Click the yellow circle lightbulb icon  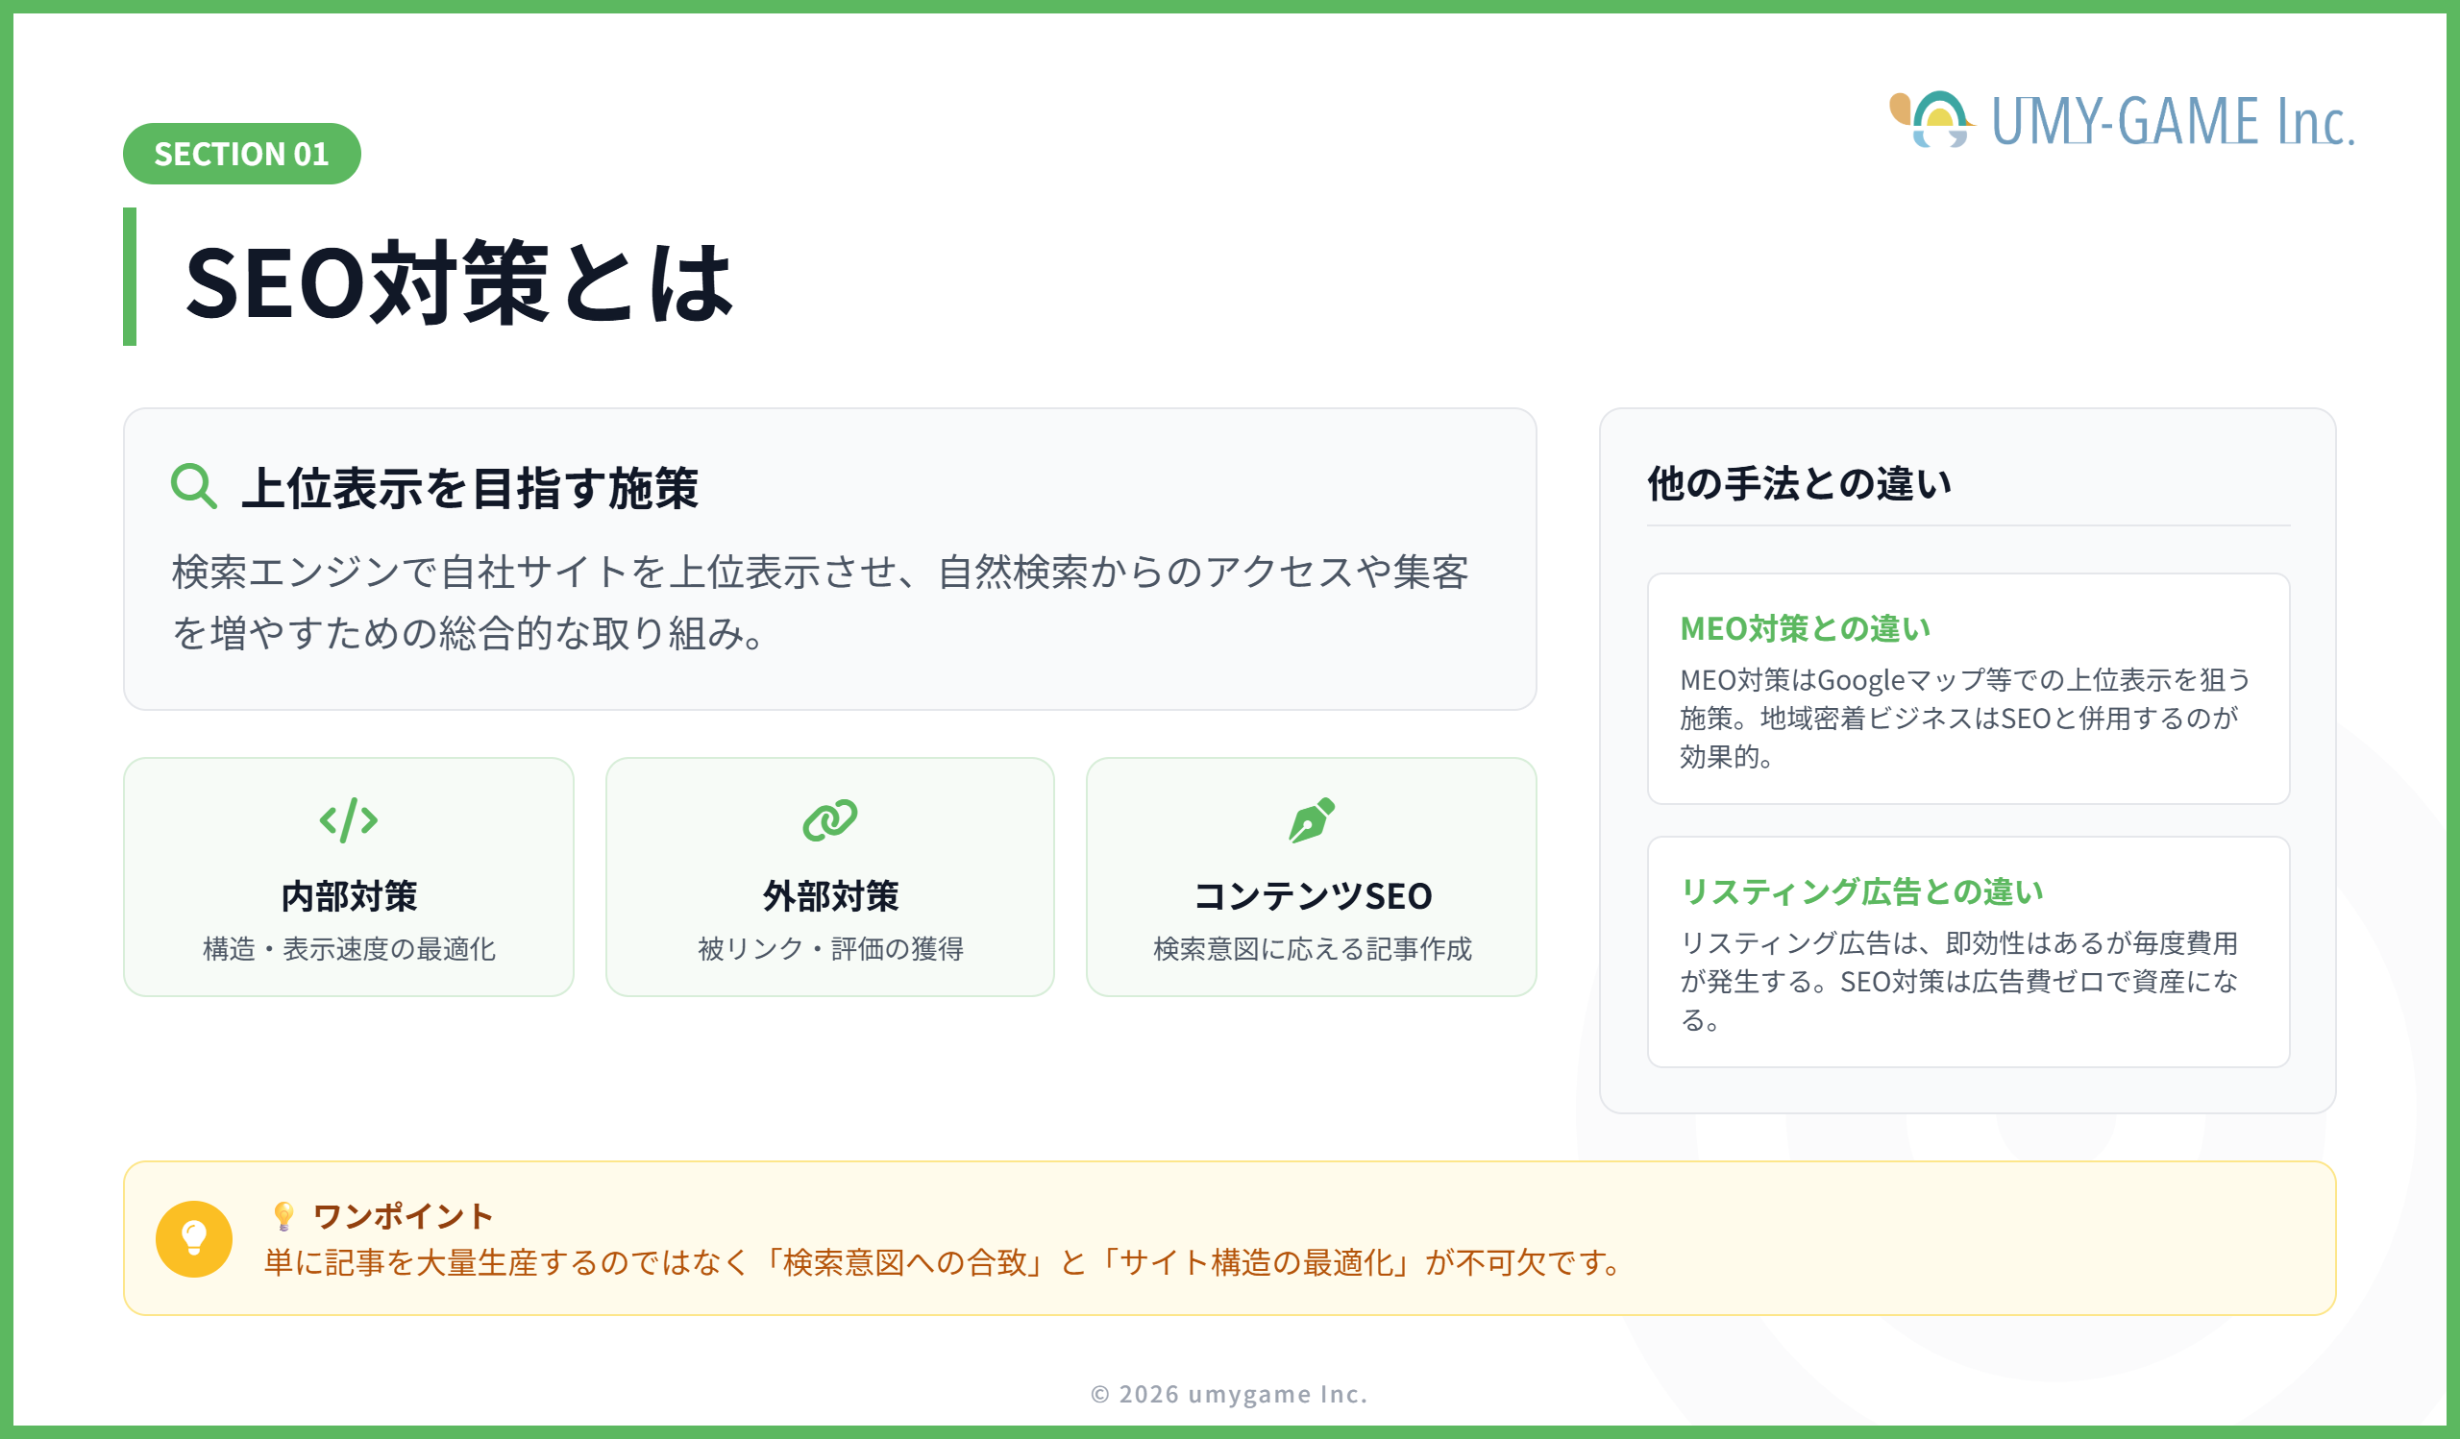point(193,1238)
